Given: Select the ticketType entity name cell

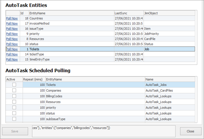Looking at the screenshot, I should click(x=72, y=54).
